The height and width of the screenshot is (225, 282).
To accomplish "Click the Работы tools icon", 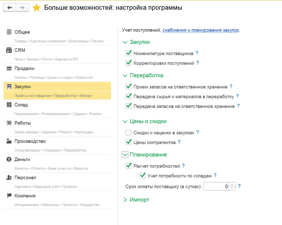I will click(x=9, y=123).
